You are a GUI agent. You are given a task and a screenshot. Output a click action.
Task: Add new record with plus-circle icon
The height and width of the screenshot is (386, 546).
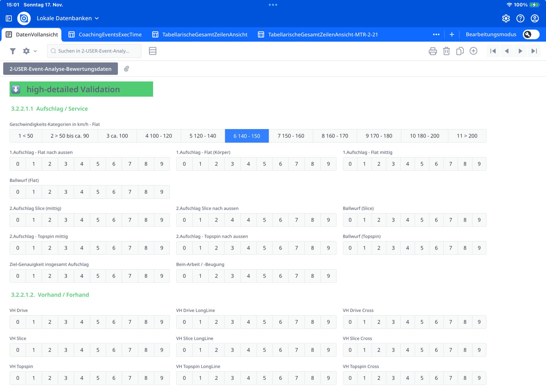tap(473, 51)
